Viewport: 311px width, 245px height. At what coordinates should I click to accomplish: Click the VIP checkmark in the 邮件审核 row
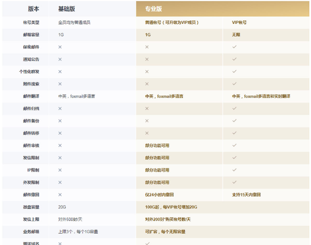234,145
